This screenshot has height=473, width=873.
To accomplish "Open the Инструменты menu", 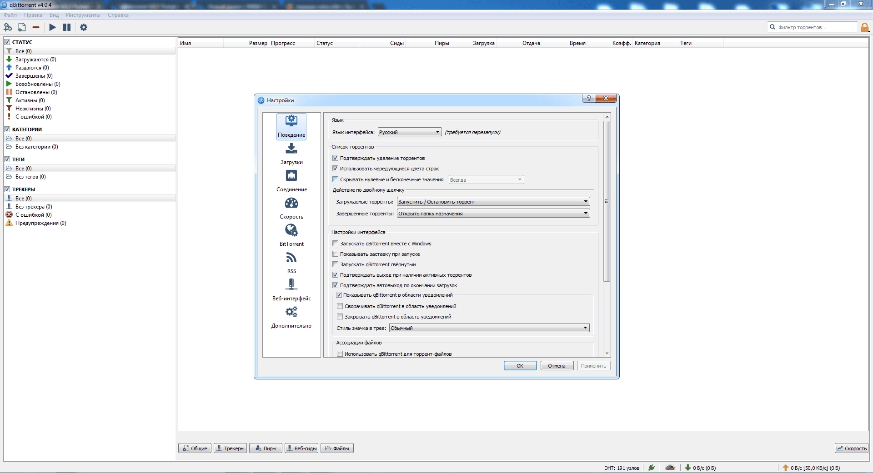I will pyautogui.click(x=83, y=15).
